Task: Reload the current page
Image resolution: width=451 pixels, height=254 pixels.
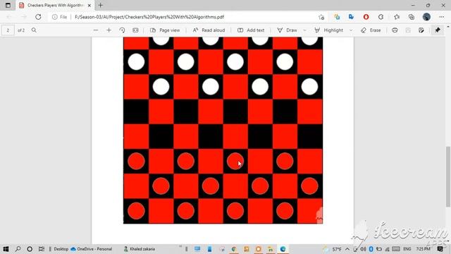Action: tap(38, 17)
